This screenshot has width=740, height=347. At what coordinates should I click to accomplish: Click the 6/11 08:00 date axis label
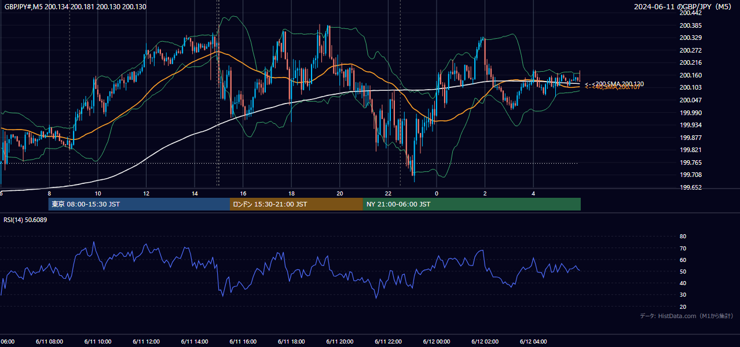point(49,342)
